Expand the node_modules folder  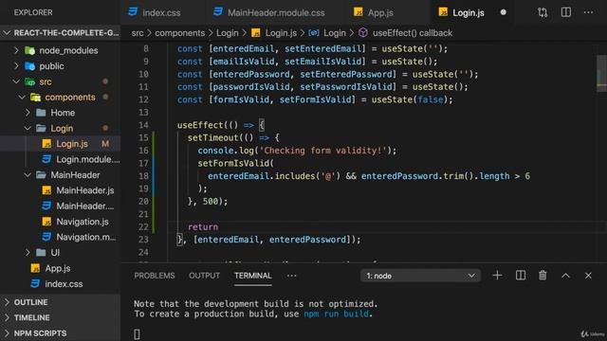click(16, 50)
